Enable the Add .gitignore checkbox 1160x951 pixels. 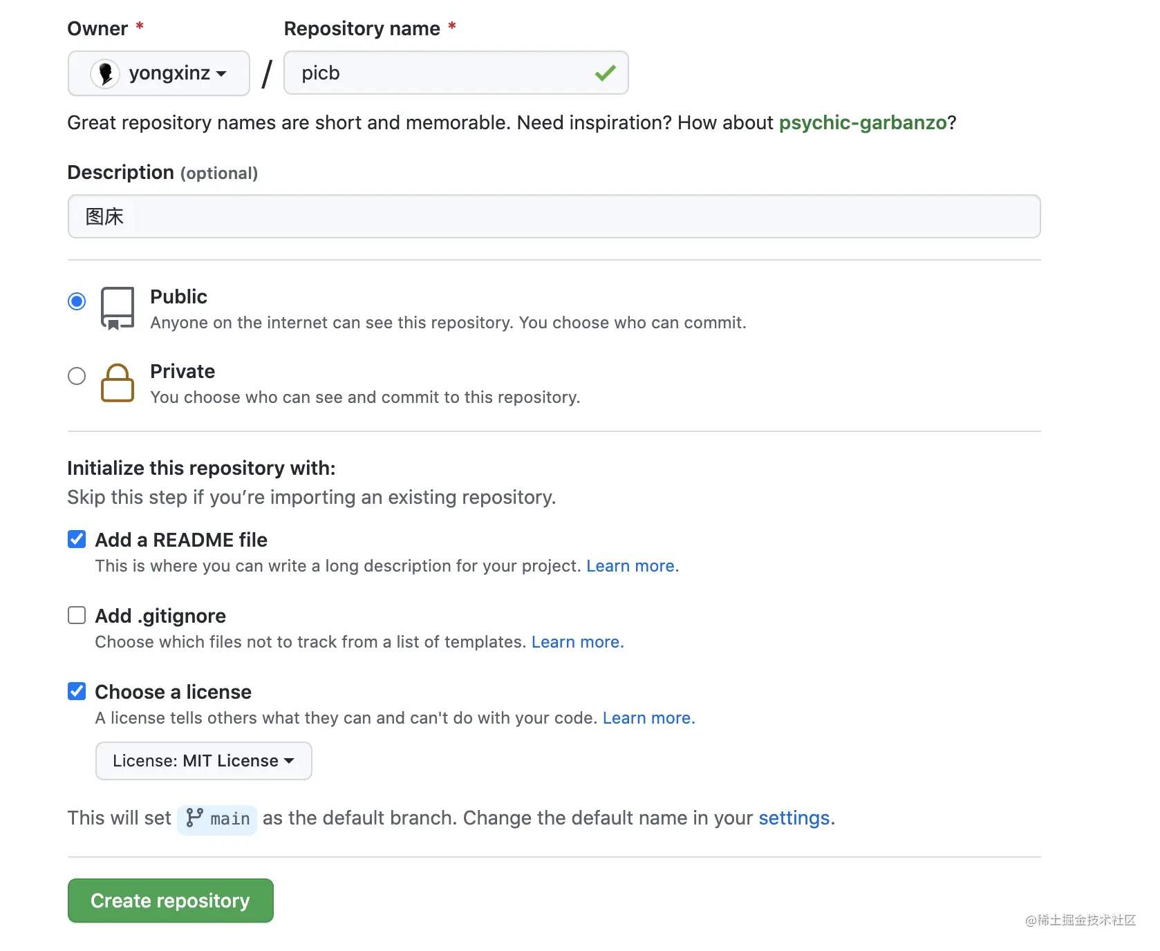tap(77, 615)
